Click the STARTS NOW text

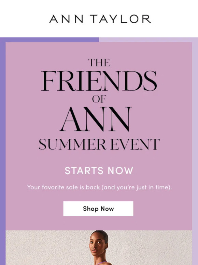pos(99,171)
